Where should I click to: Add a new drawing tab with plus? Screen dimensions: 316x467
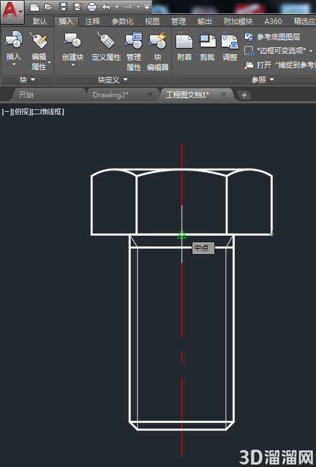(244, 95)
